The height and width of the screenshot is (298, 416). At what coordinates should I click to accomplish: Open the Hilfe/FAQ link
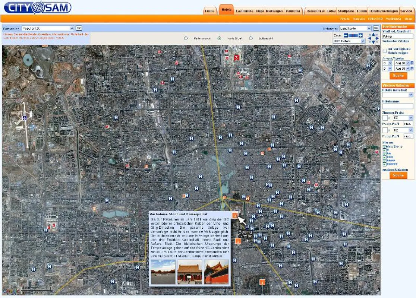[375, 19]
